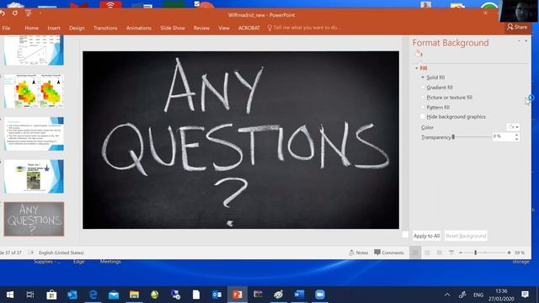Switch to Normal view in the status bar
Viewport: 539px width, 303px height.
[415, 252]
